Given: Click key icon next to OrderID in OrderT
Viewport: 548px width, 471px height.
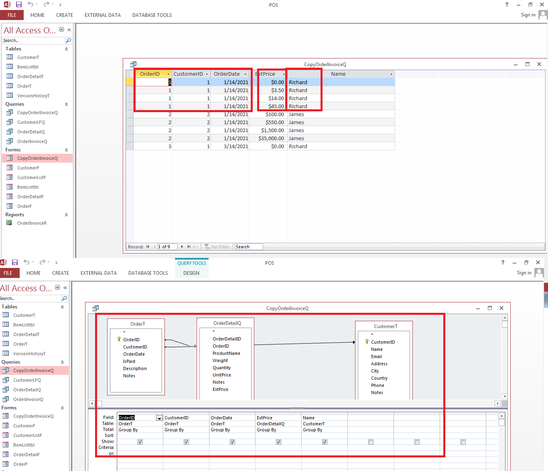Looking at the screenshot, I should click(x=119, y=339).
